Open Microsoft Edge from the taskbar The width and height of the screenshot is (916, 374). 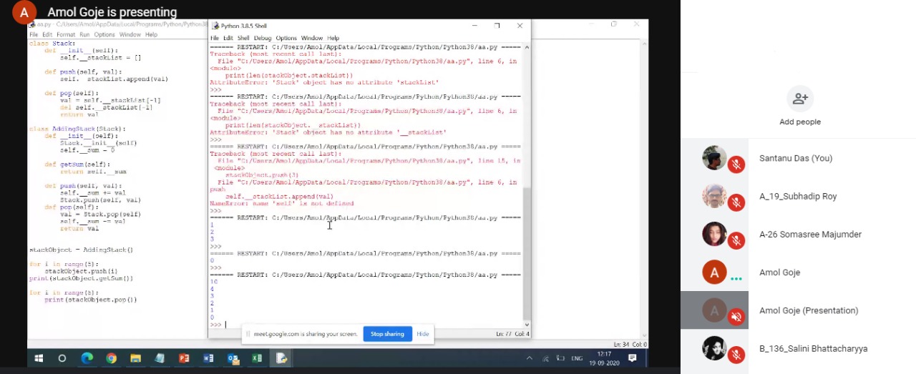pyautogui.click(x=87, y=358)
